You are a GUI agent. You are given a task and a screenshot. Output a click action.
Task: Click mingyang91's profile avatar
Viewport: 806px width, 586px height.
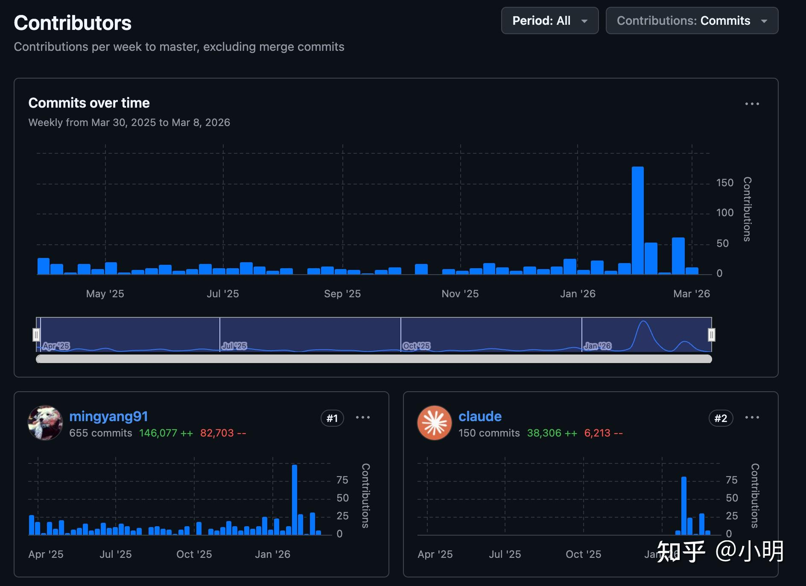45,423
